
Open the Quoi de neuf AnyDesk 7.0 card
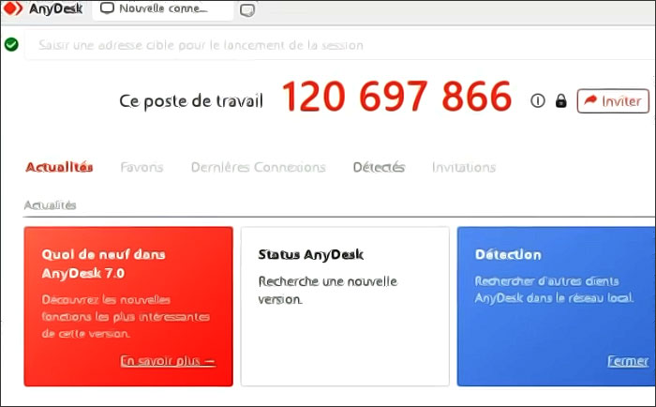coord(128,307)
